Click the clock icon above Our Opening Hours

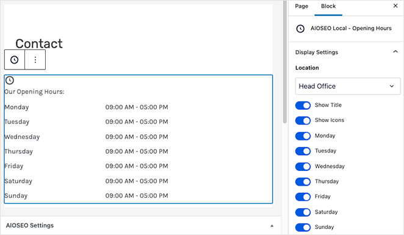10,80
